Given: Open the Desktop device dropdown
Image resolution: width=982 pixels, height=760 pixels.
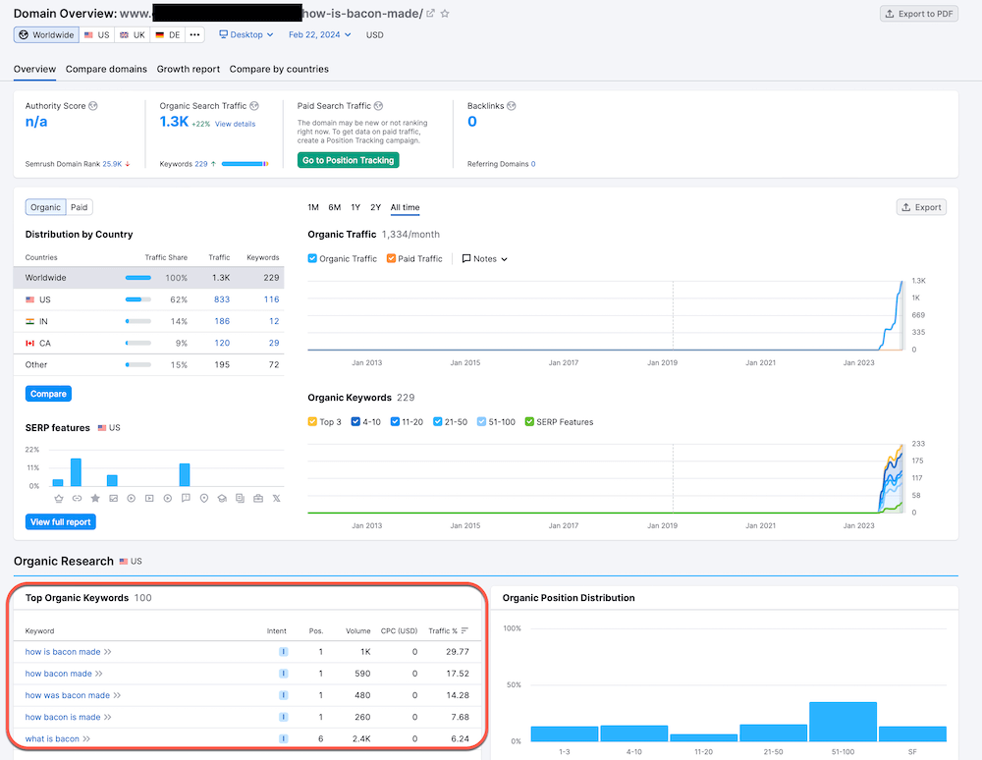Looking at the screenshot, I should point(245,32).
